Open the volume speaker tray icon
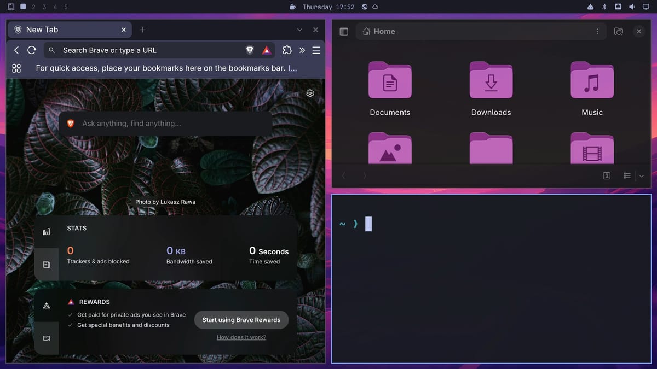This screenshot has height=369, width=657. point(632,7)
